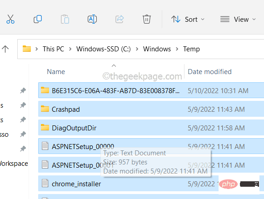Click the topmost pin icon in sidebar

click(x=23, y=90)
